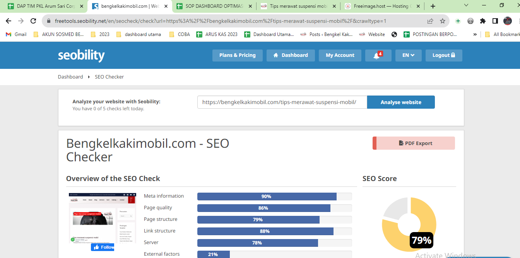
Task: Open the All Bookmarks folder
Action: point(502,34)
